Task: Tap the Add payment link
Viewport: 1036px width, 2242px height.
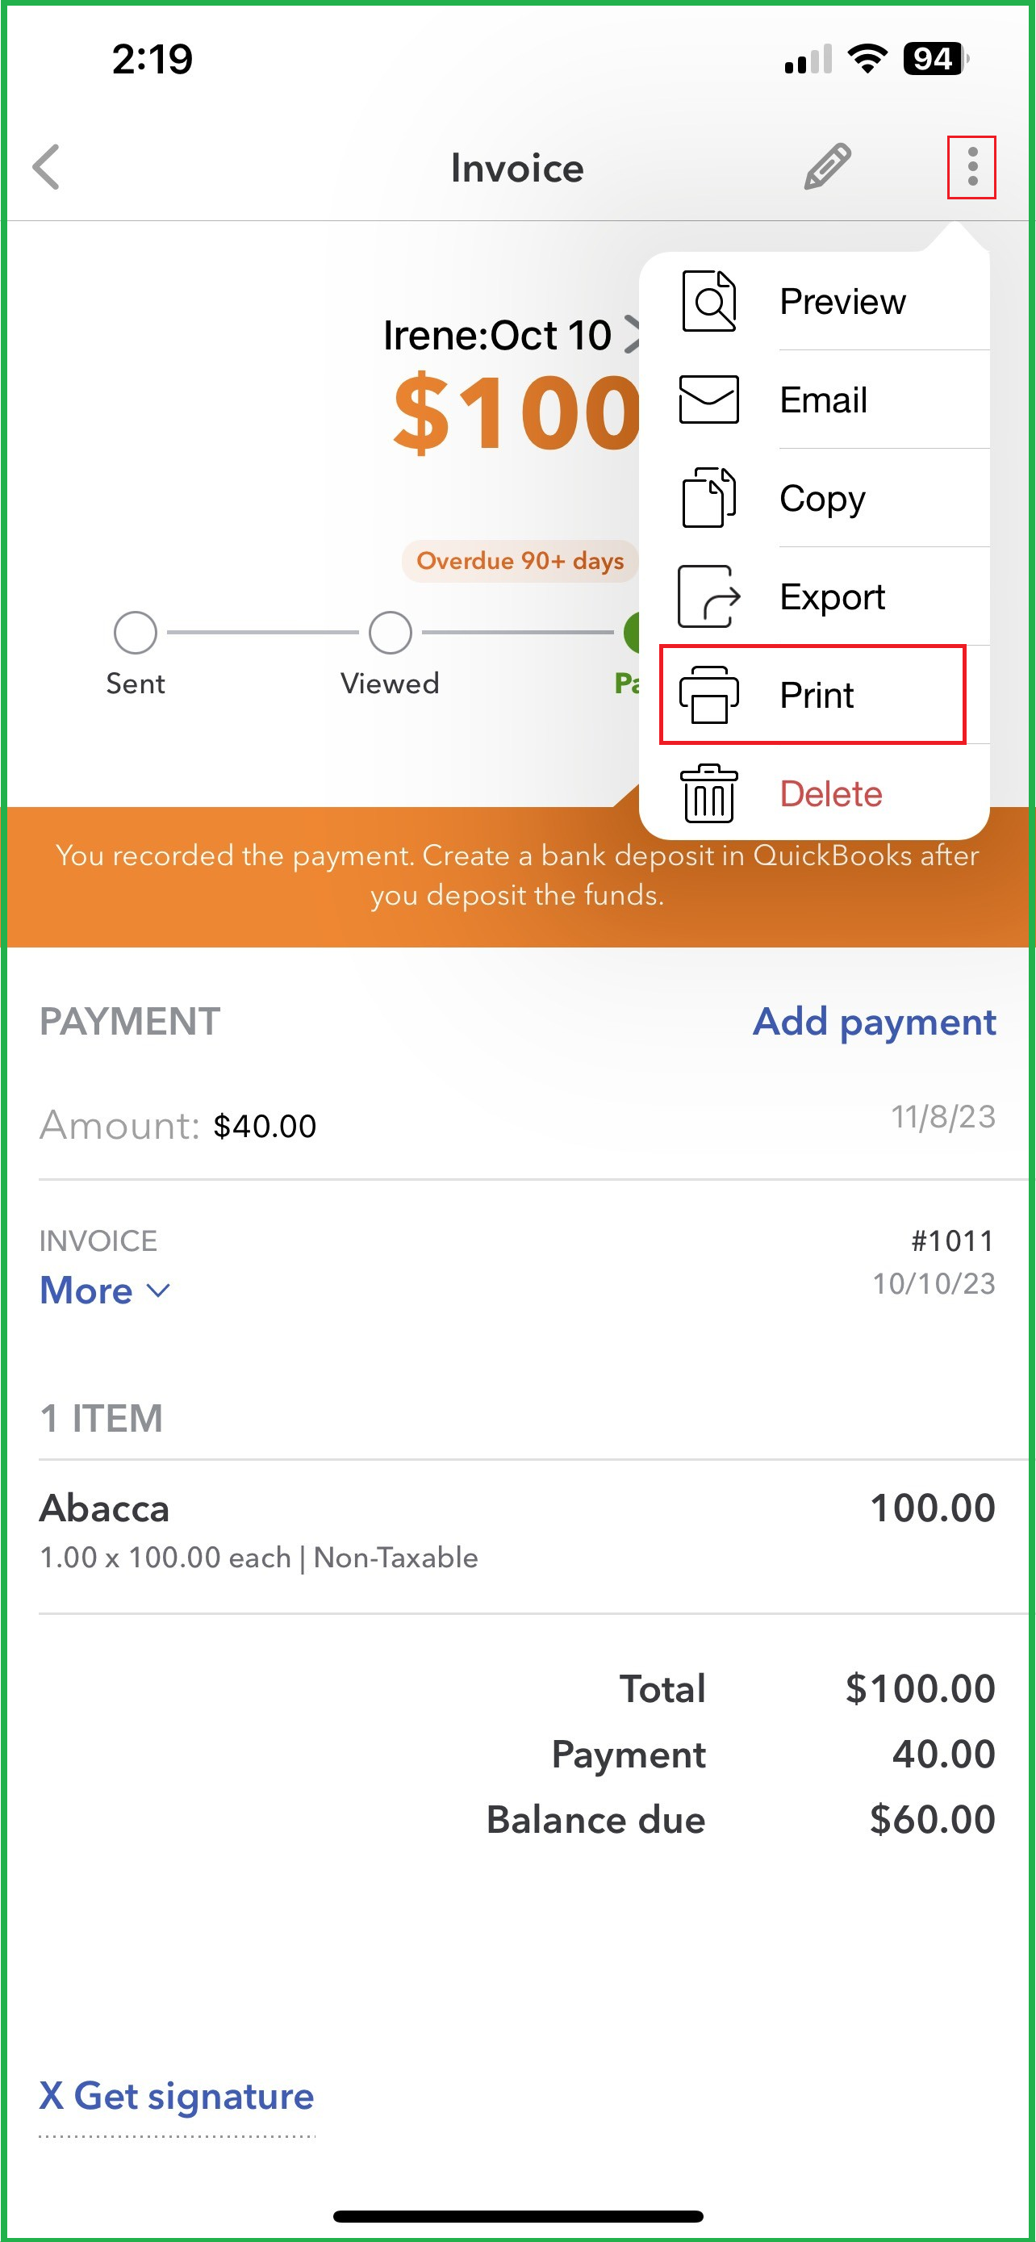Action: click(x=874, y=1022)
